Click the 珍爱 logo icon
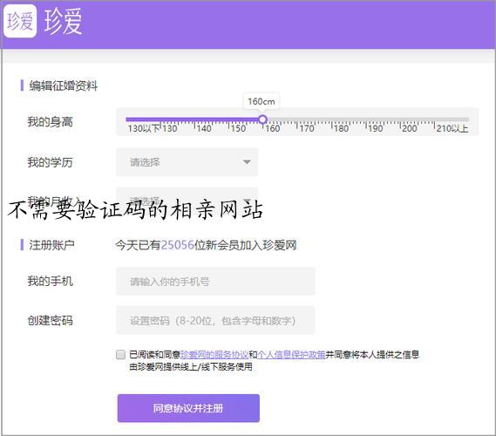Screen dimensions: 496x436 click(20, 21)
